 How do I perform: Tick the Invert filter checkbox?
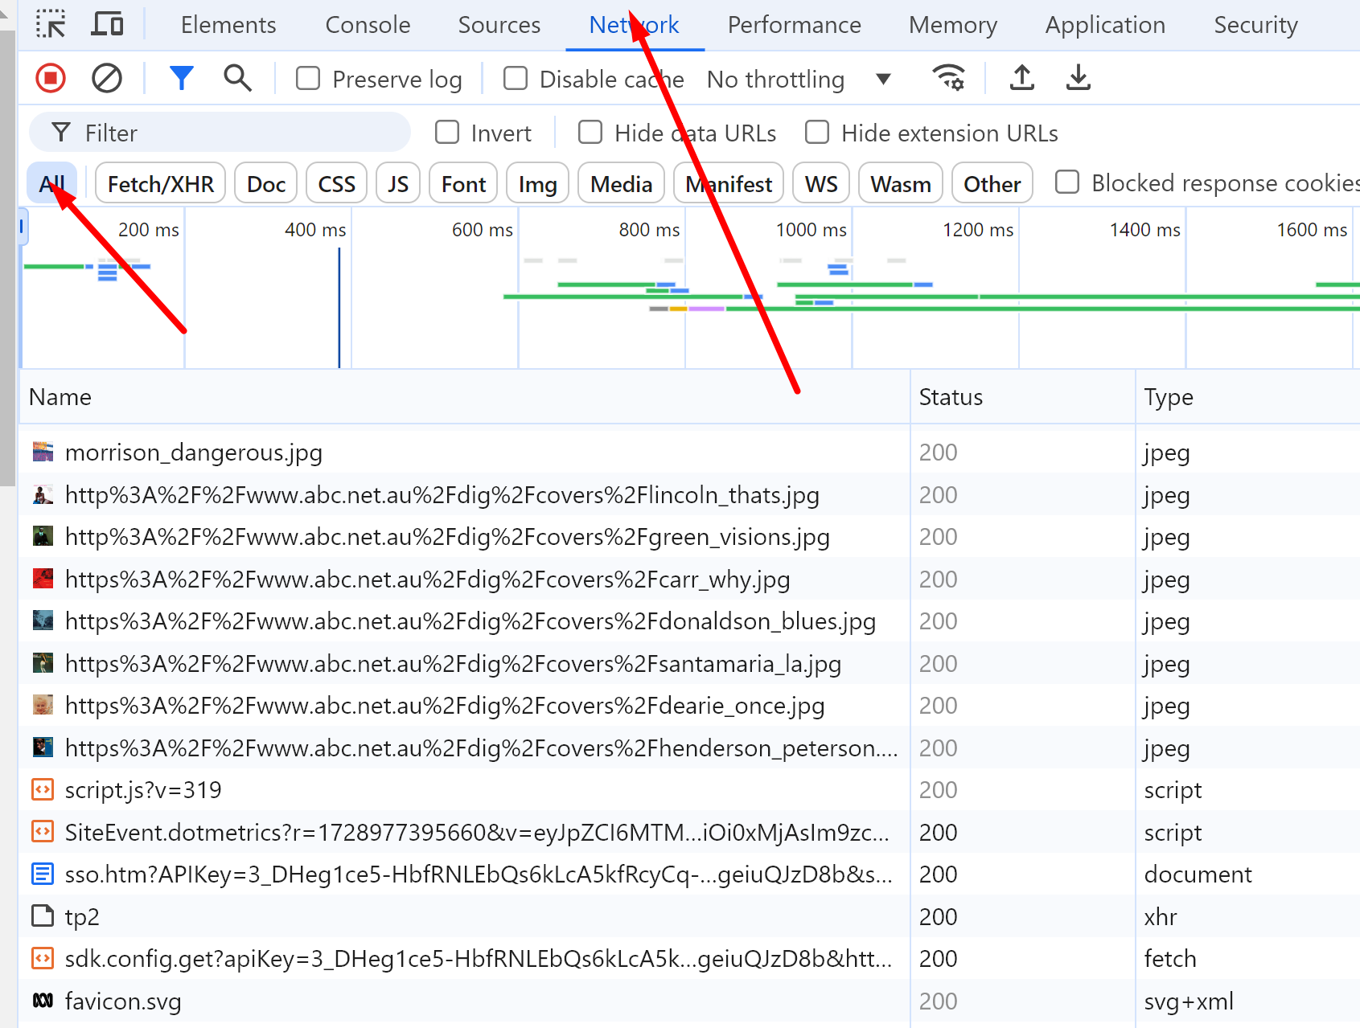pyautogui.click(x=447, y=132)
